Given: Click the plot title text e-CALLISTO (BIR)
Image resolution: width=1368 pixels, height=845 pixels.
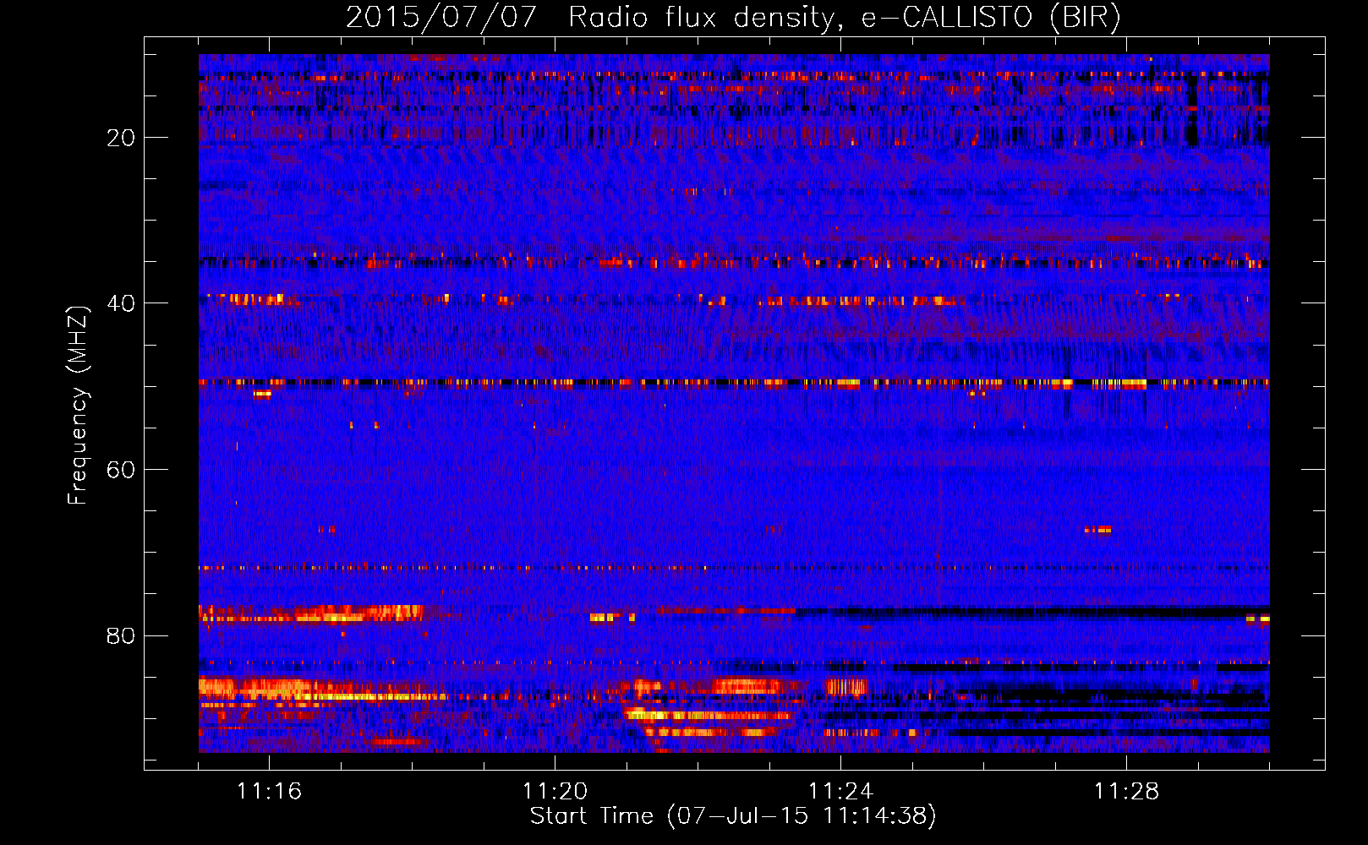Looking at the screenshot, I should coord(991,17).
